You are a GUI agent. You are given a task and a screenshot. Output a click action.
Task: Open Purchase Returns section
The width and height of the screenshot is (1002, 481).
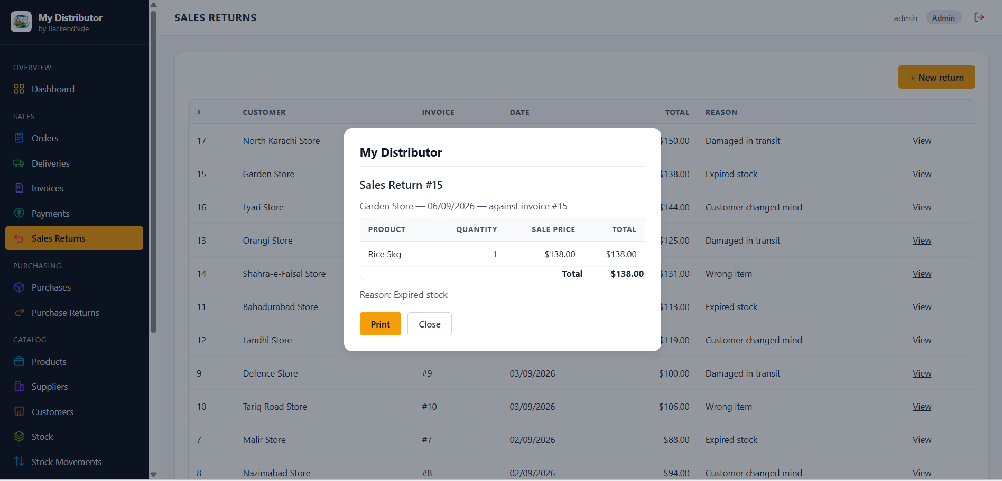(74, 313)
